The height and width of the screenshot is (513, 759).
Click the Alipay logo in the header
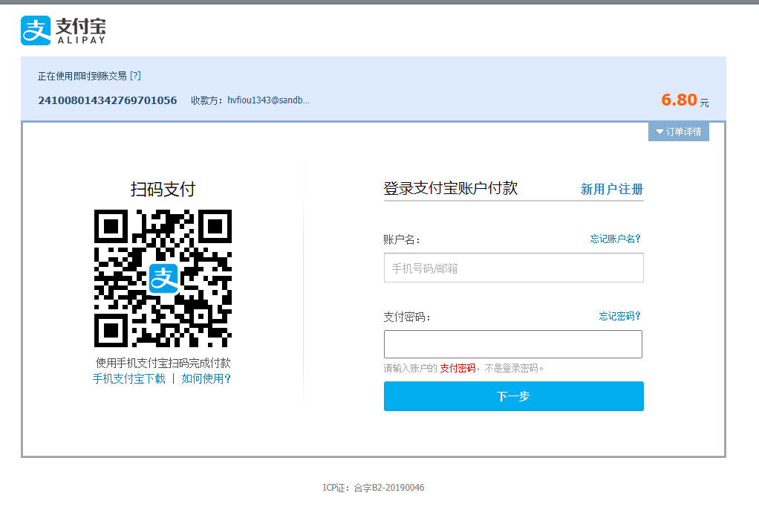point(63,30)
